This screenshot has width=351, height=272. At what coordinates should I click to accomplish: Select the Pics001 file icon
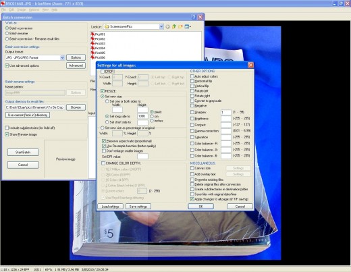point(92,34)
